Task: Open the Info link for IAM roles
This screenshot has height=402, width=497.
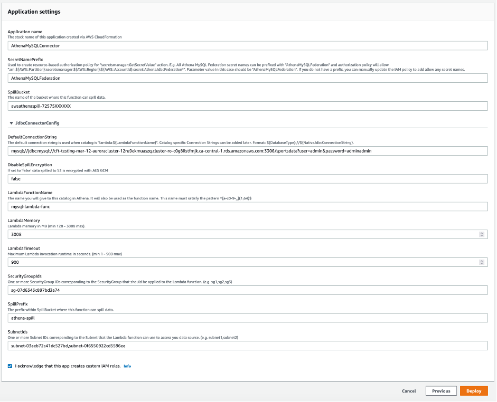Action: 127,366
